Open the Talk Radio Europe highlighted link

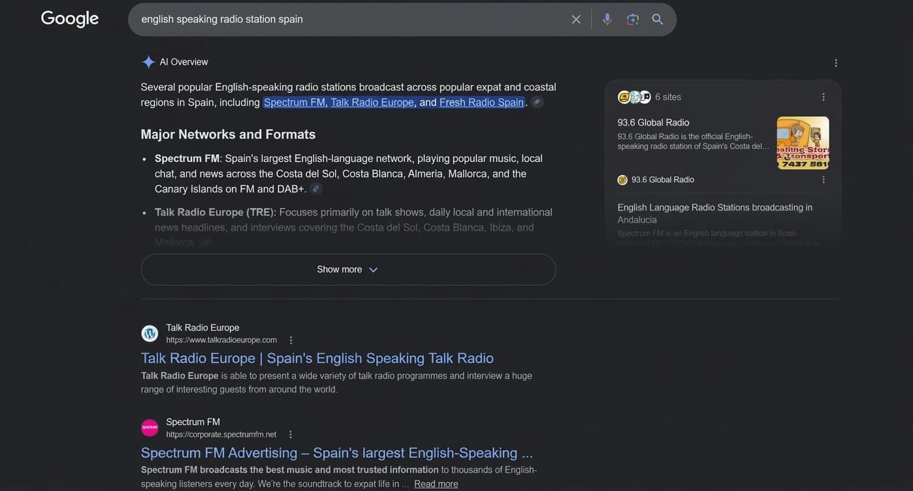pos(372,102)
